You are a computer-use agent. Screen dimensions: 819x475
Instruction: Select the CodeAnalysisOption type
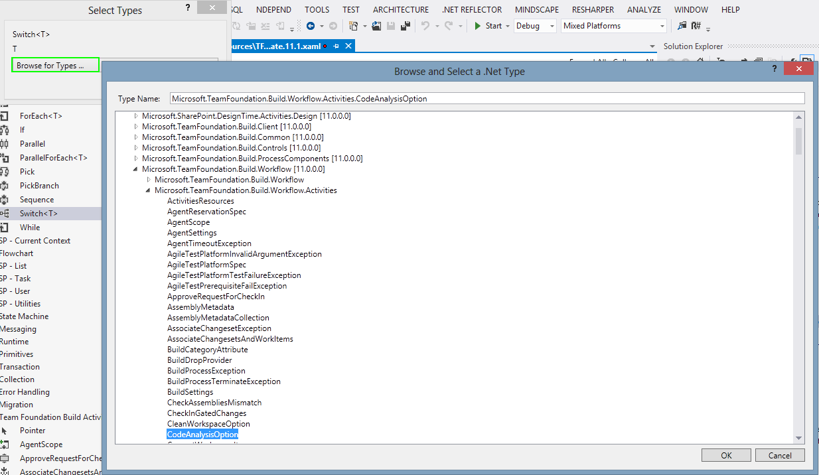click(202, 435)
